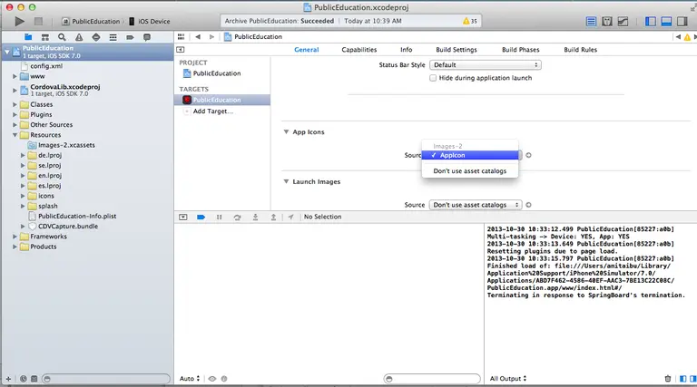The width and height of the screenshot is (697, 387).
Task: Click the console filter search field
Action: point(432,379)
